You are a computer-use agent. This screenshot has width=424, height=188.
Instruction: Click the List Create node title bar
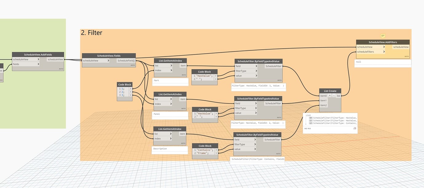(329, 91)
